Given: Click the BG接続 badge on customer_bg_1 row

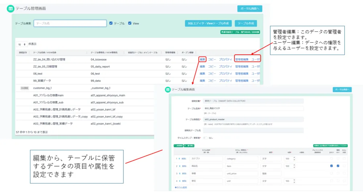Looking at the screenshot, I should point(24,88).
